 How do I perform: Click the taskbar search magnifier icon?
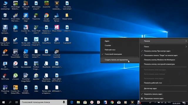pos(10,102)
